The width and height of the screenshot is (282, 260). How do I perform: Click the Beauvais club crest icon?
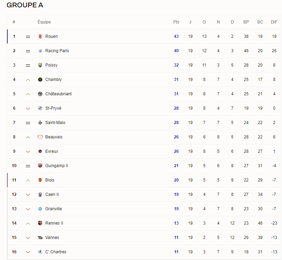(40, 137)
